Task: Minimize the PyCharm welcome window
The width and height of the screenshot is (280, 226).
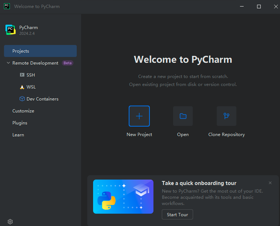Action: point(242,7)
